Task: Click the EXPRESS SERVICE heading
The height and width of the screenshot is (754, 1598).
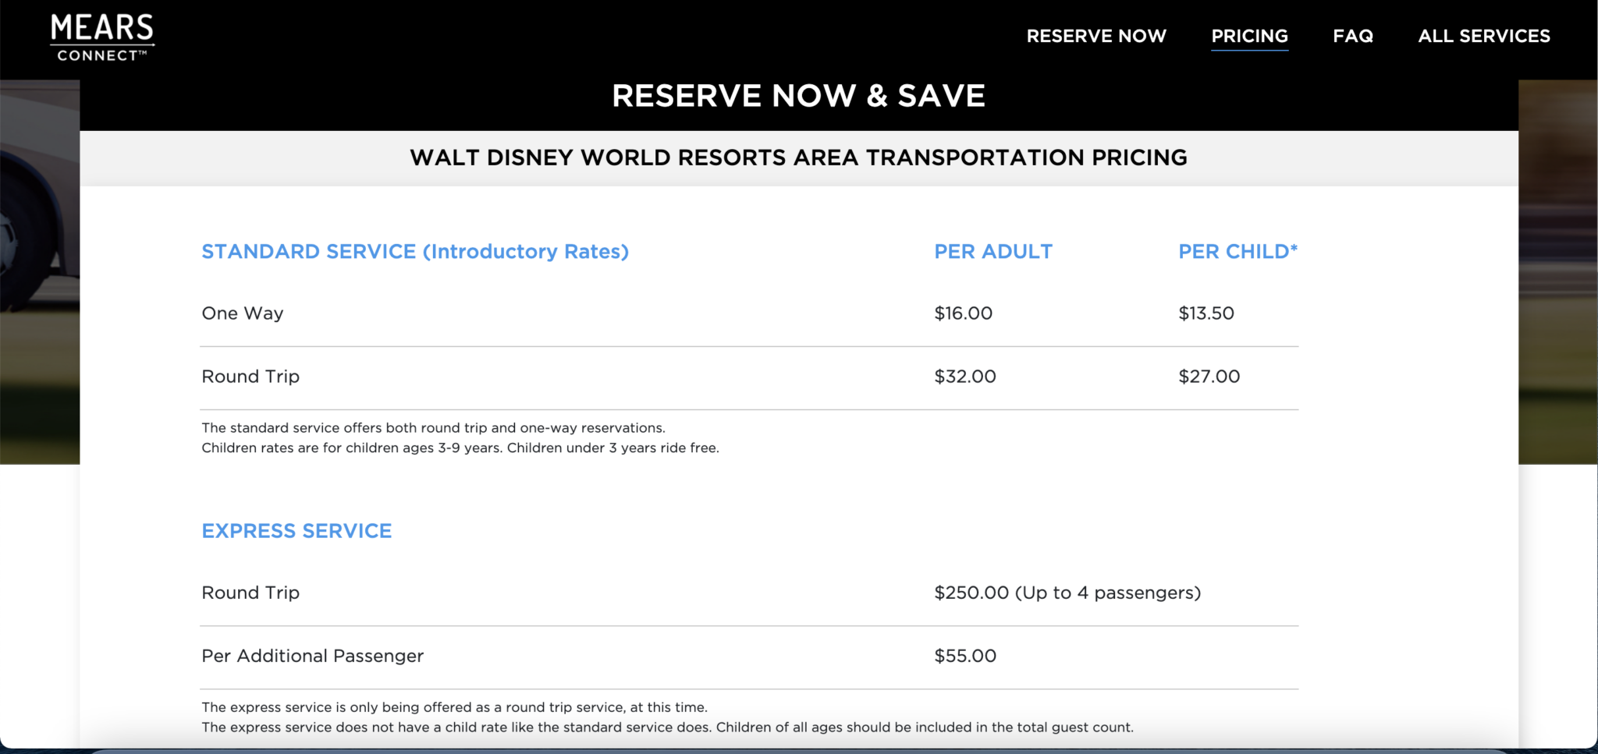Action: tap(297, 531)
